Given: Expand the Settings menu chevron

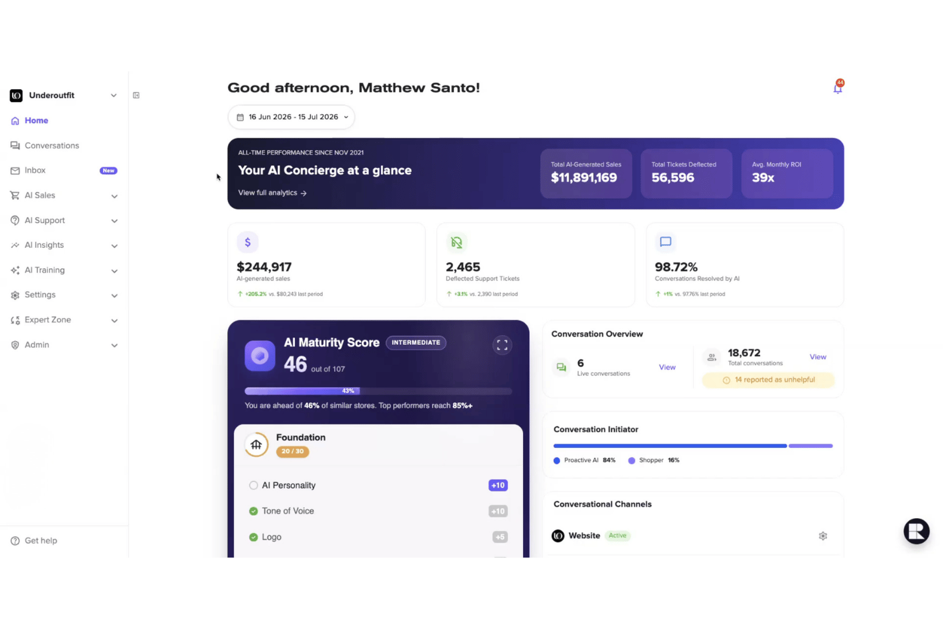Looking at the screenshot, I should [x=115, y=296].
